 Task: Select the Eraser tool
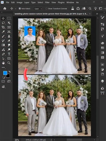point(9,41)
